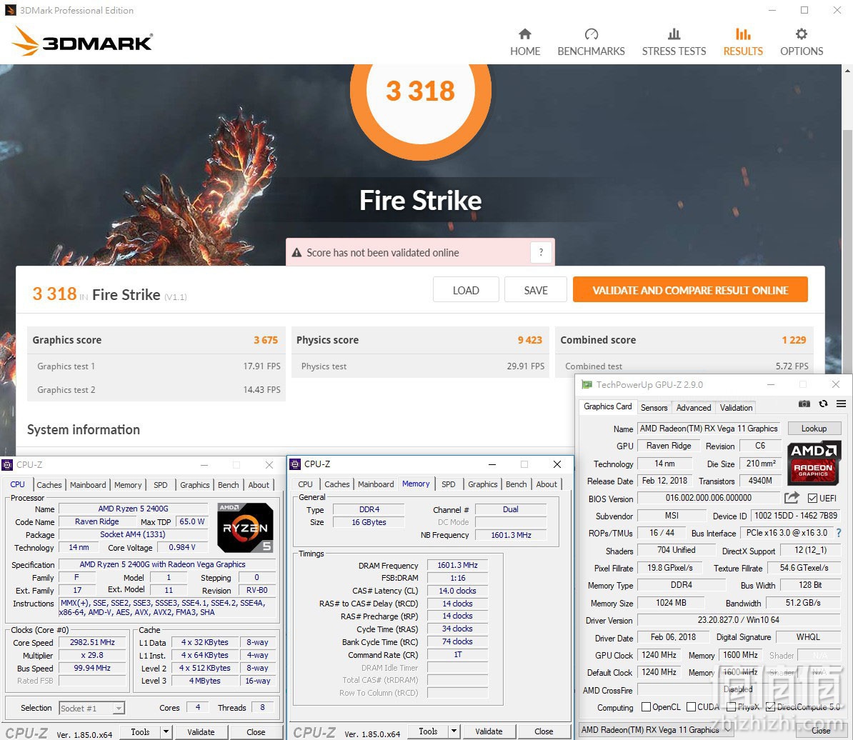
Task: Click the Physics score value 9 423
Action: click(530, 340)
